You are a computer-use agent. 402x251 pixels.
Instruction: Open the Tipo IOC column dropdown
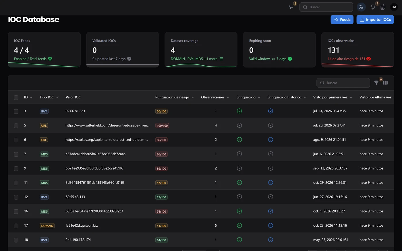(57, 98)
